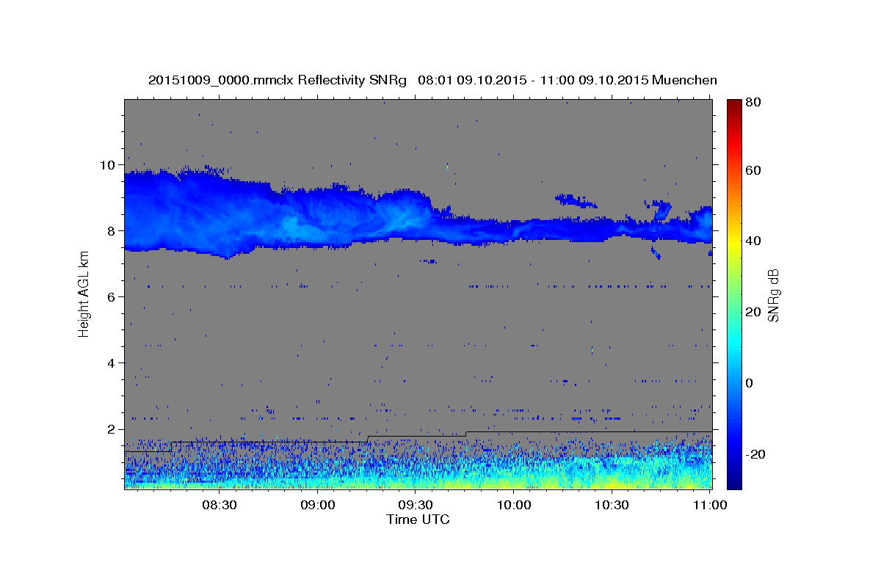Screen dimensions: 881x587
Task: Click the 11:00 time tick label
Action: tap(710, 505)
